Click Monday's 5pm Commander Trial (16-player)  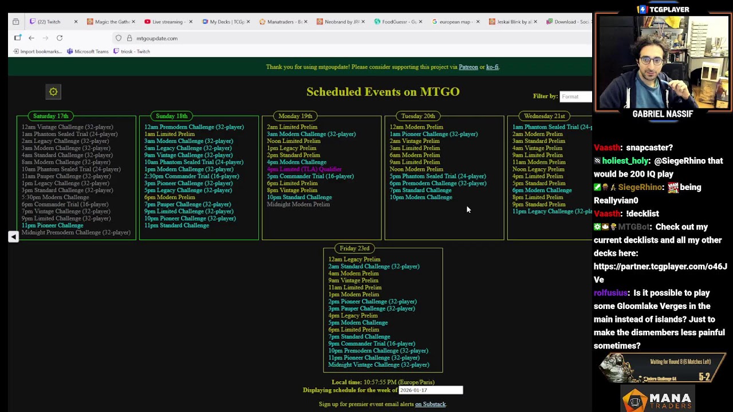point(310,176)
